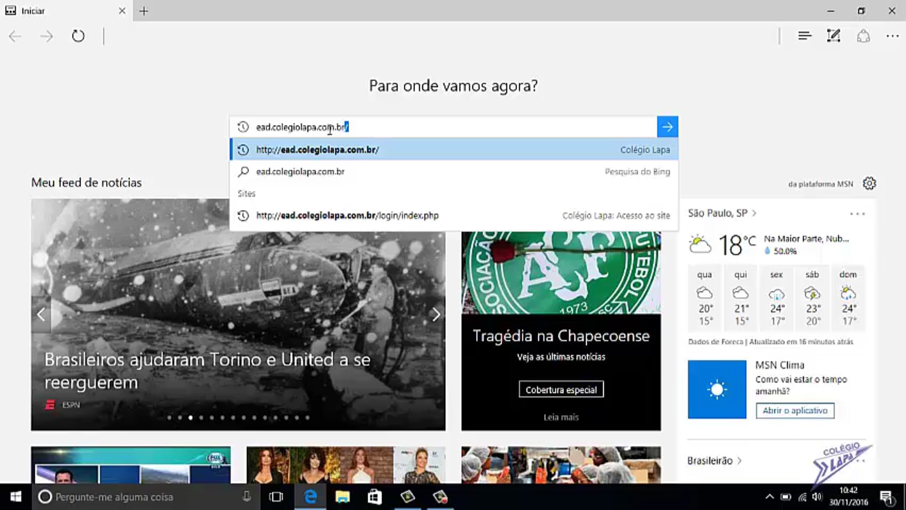This screenshot has width=906, height=510.
Task: Click the MSN Clima sun tile
Action: 717,389
